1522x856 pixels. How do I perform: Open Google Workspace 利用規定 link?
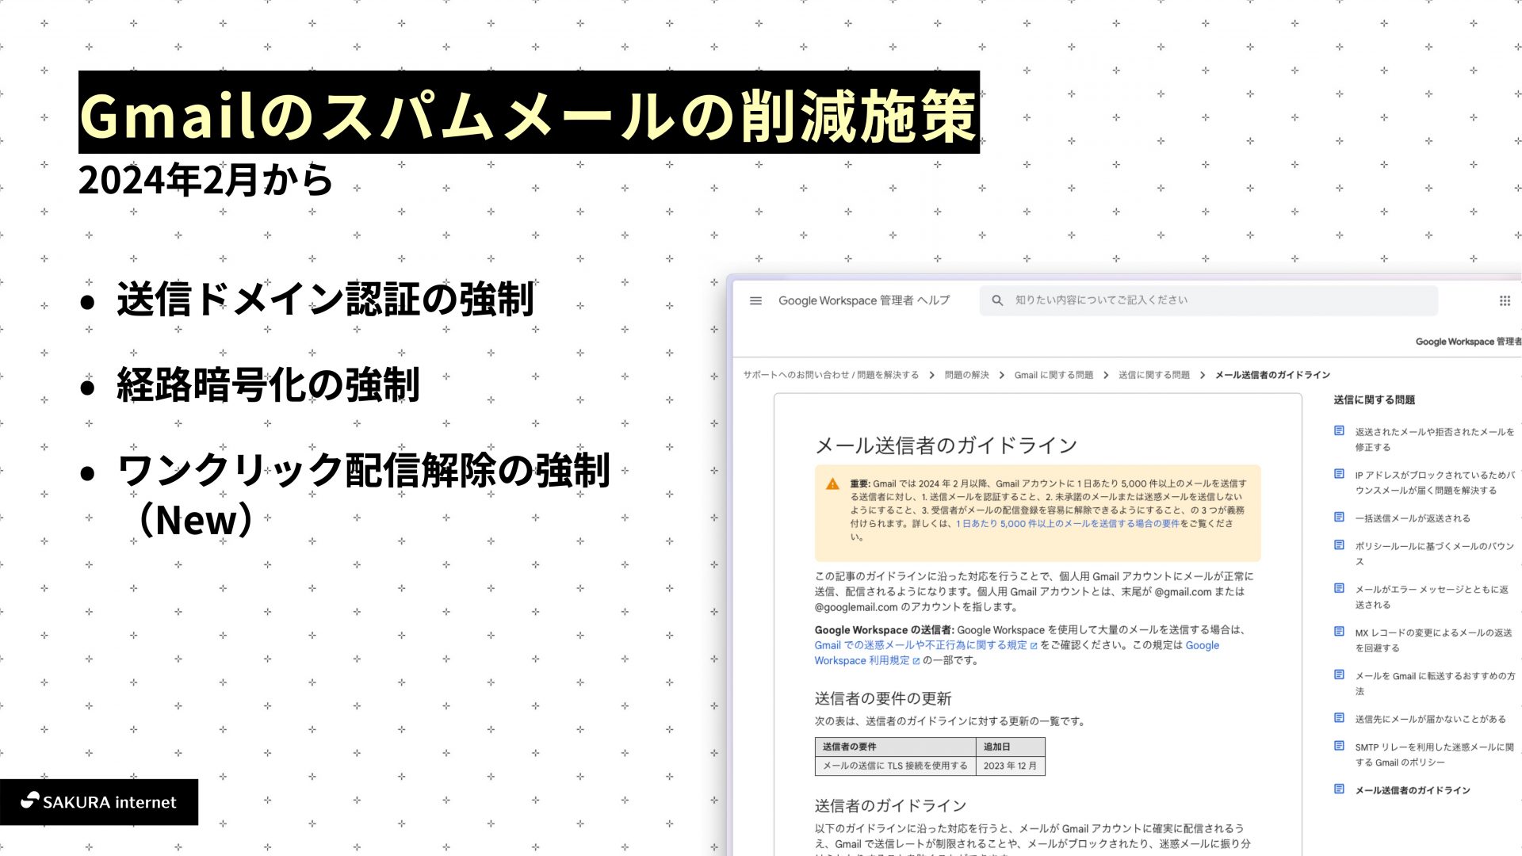click(x=862, y=660)
